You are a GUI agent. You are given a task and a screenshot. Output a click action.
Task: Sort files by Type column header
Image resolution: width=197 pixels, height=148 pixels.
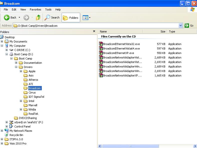(181, 31)
